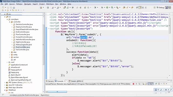This screenshot has width=173, height=97.
Task: Select HistoryController.java in package tree
Action: (24, 44)
